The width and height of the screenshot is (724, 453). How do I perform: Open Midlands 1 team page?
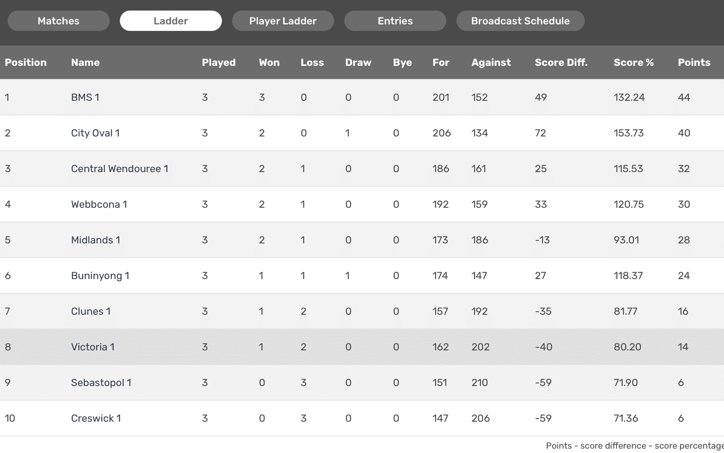point(95,240)
